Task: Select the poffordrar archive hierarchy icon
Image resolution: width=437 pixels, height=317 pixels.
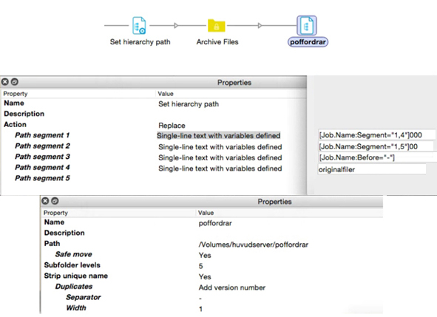Action: pyautogui.click(x=307, y=25)
